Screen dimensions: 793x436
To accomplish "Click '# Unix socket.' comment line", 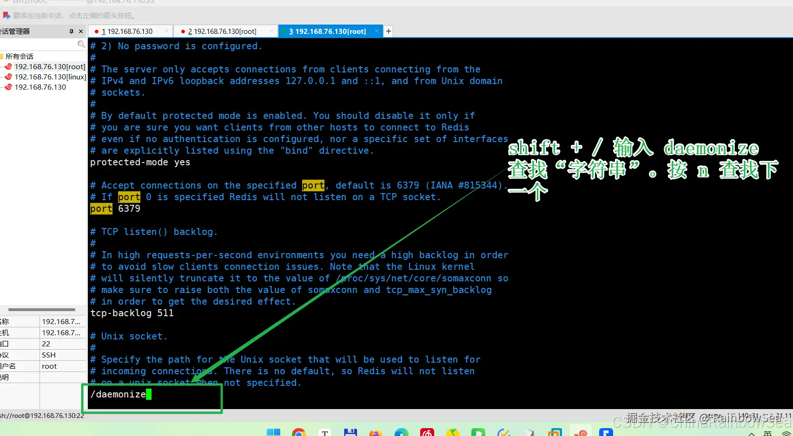I will [x=129, y=336].
